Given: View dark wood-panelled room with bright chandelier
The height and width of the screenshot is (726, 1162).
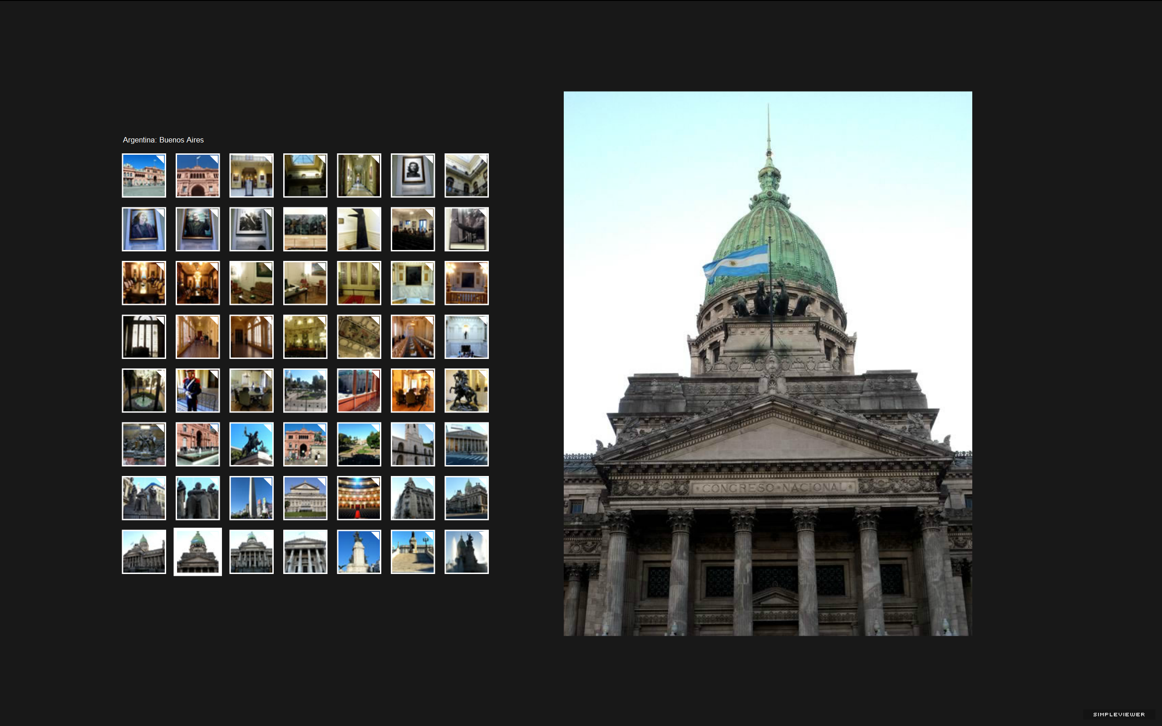Looking at the screenshot, I should [x=198, y=283].
